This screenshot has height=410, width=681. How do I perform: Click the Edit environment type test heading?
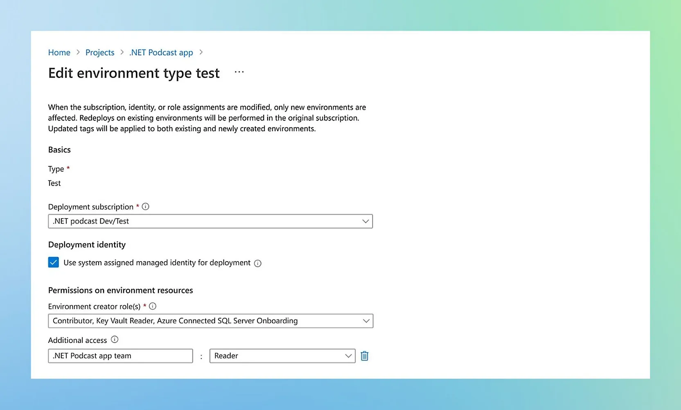click(x=134, y=73)
